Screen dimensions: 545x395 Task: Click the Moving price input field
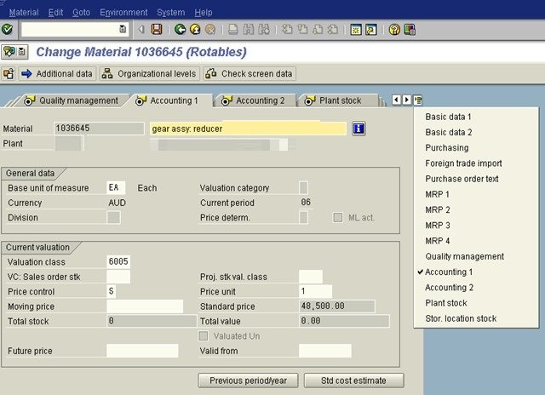[145, 306]
